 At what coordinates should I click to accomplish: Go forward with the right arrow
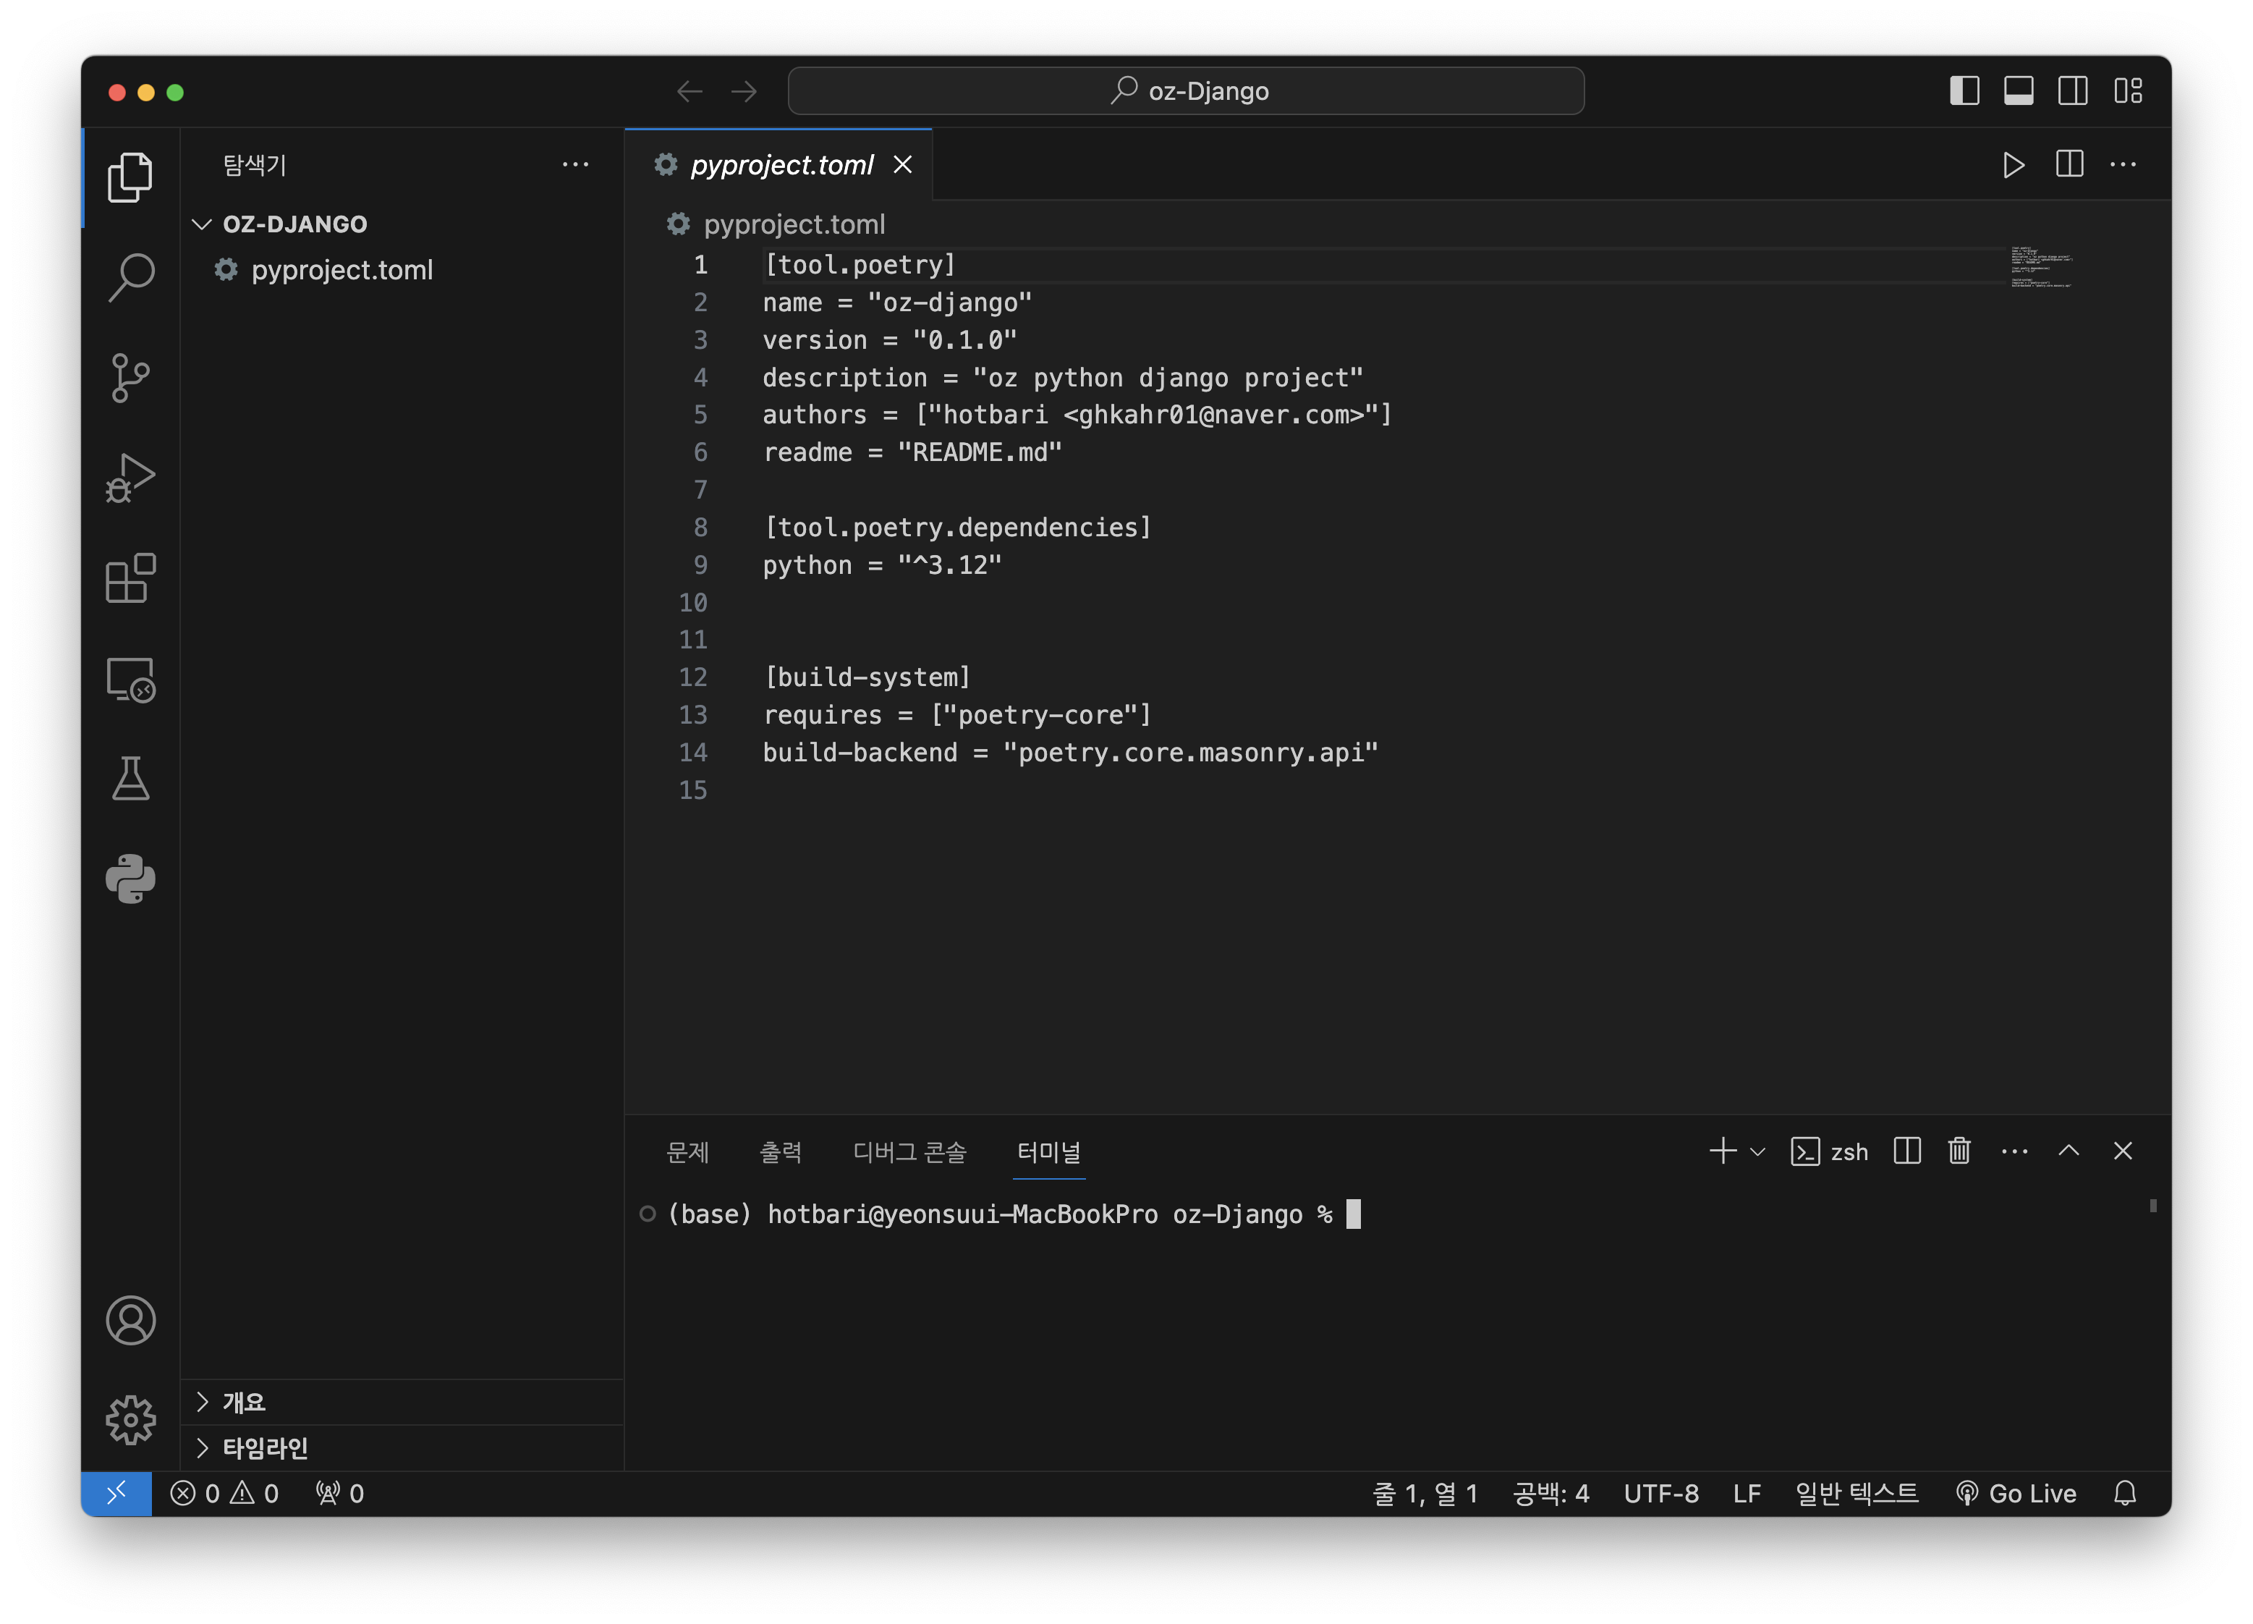(x=744, y=91)
